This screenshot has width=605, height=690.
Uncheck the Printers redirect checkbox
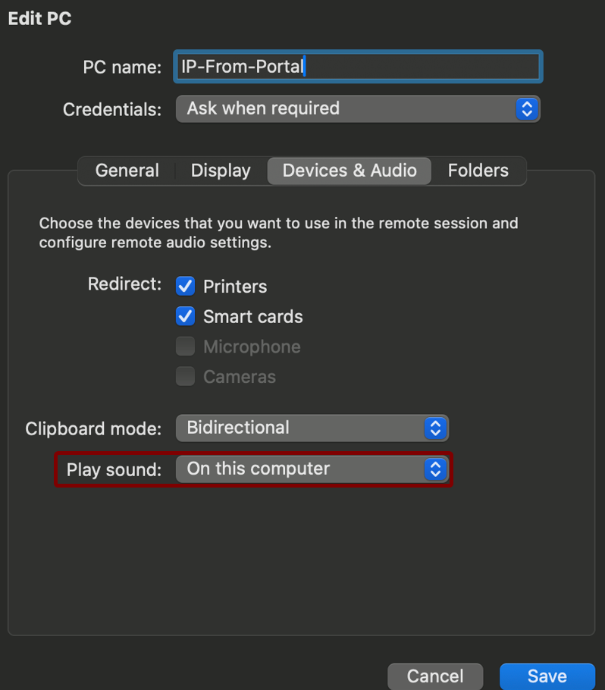click(185, 286)
